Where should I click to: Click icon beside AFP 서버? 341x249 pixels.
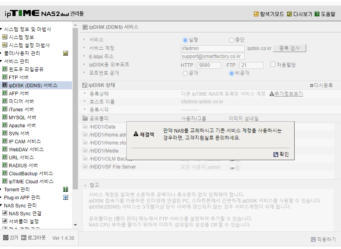pyautogui.click(x=4, y=93)
